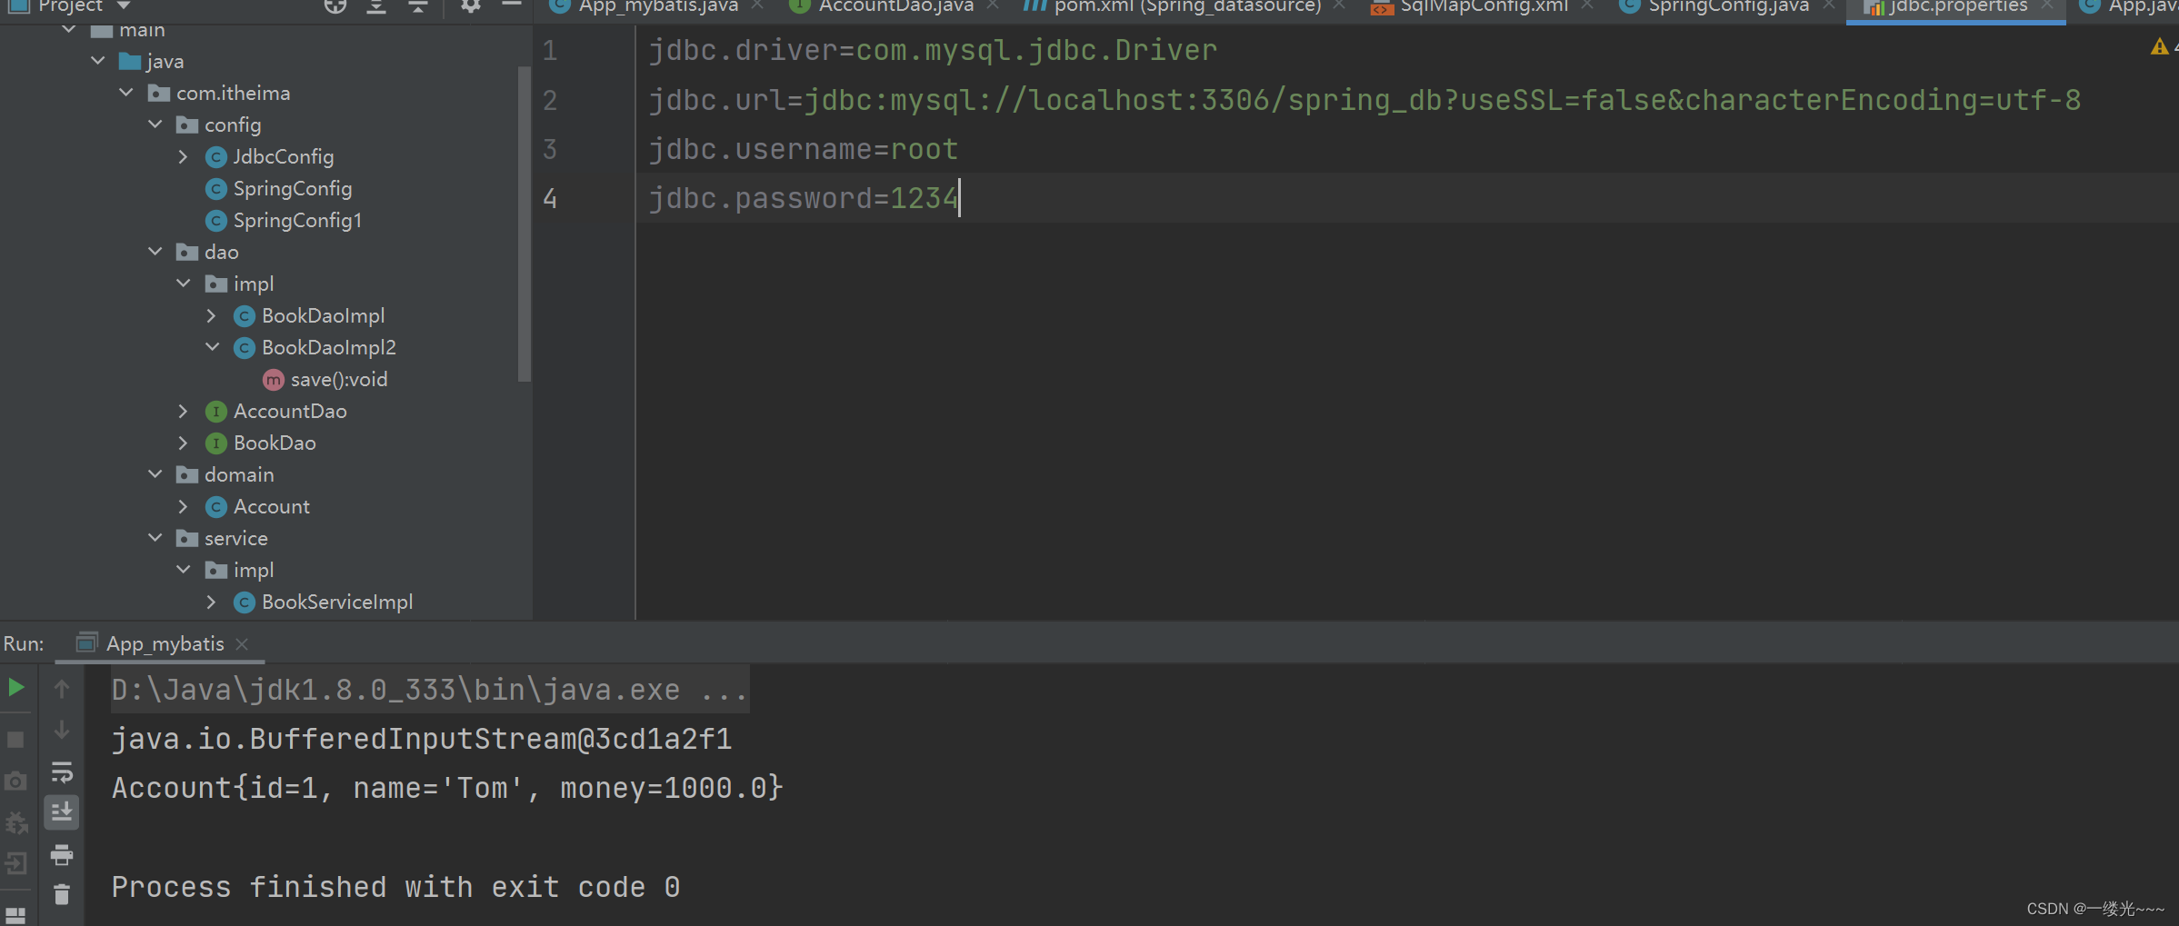The width and height of the screenshot is (2179, 926).
Task: Click the Expand All icon in Project toolbar
Action: tap(375, 6)
